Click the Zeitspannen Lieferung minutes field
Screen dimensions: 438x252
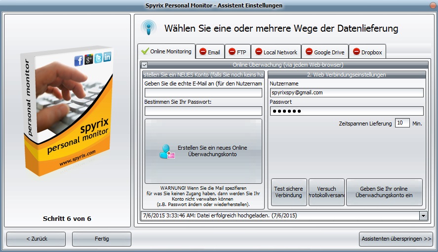(x=402, y=123)
